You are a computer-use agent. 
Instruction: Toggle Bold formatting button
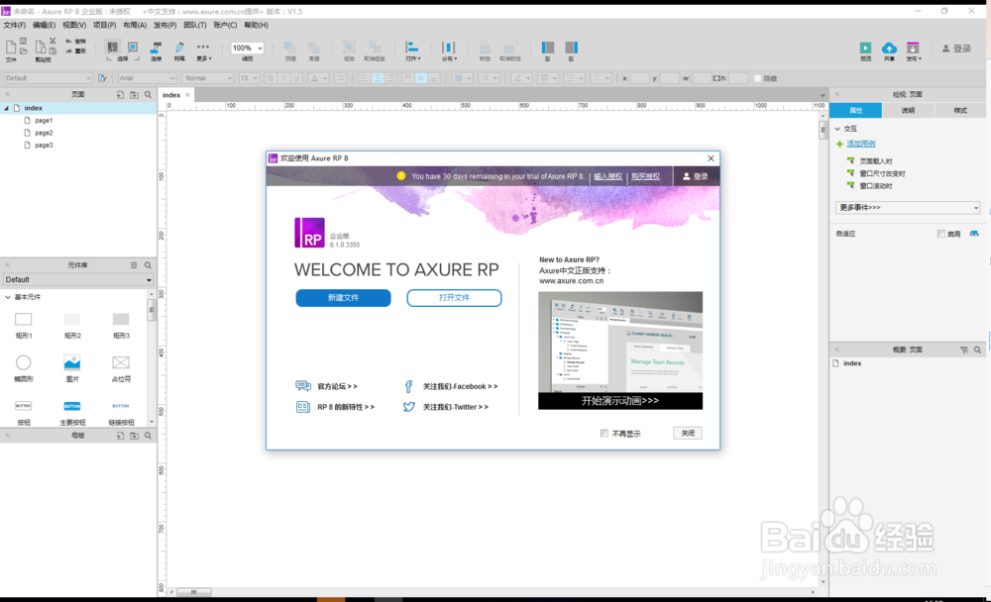click(271, 78)
